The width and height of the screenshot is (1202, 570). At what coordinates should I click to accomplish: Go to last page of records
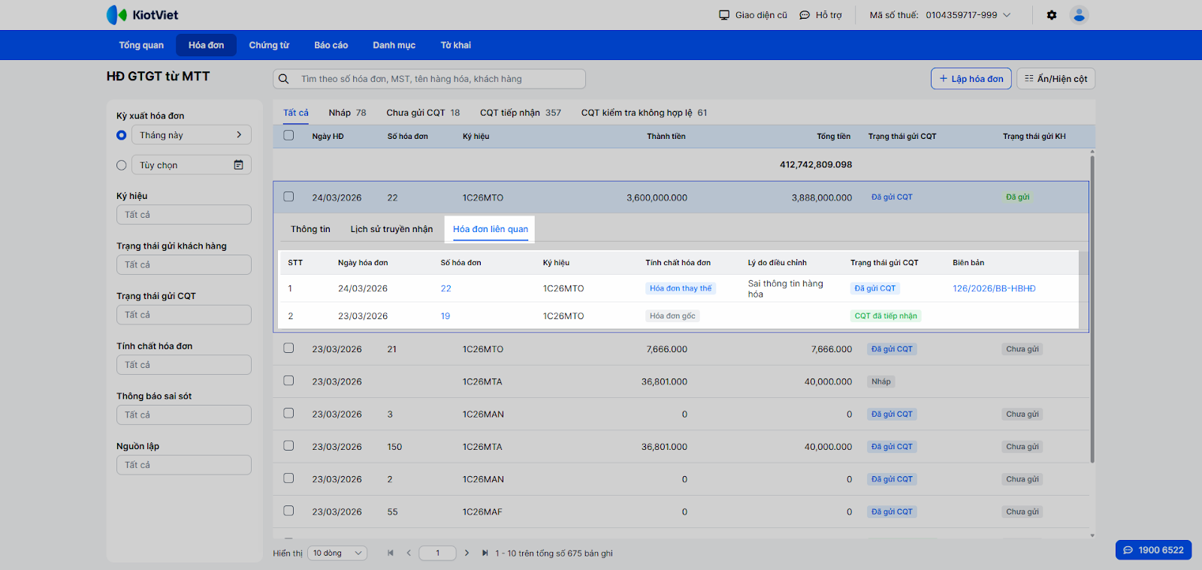pyautogui.click(x=485, y=553)
